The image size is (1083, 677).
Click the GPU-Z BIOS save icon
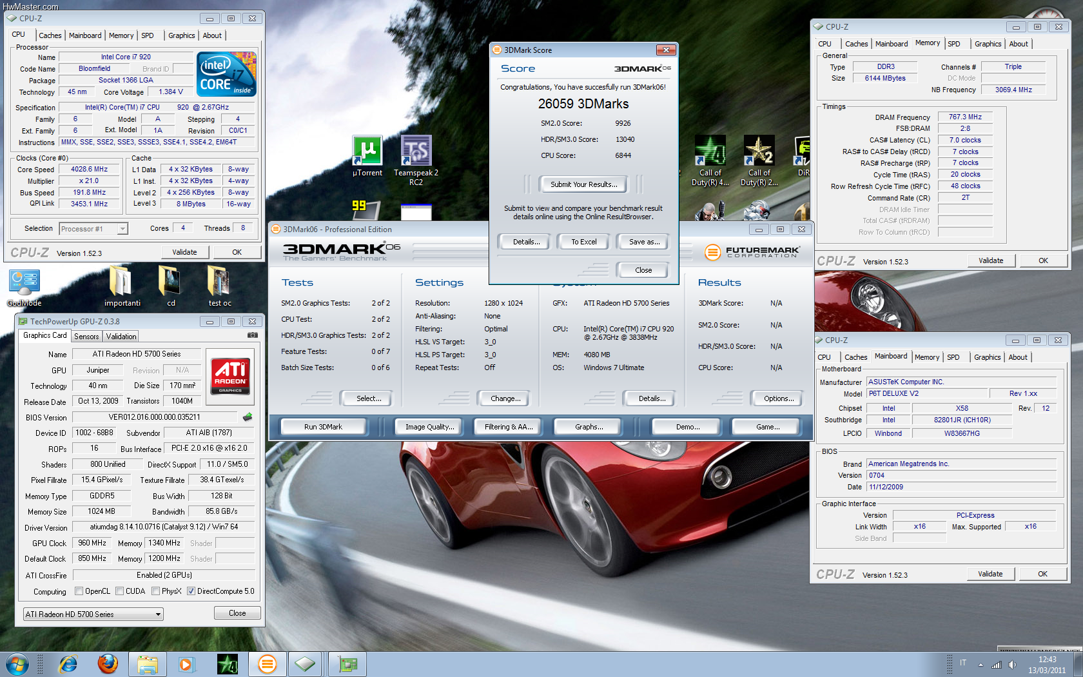(248, 417)
